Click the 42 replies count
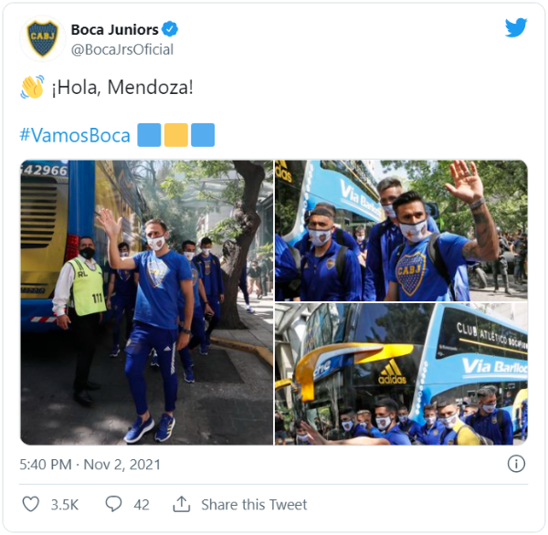Viewport: 548px width, 535px height. 142,505
